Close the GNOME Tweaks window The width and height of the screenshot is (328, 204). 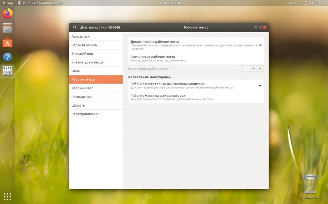click(265, 27)
